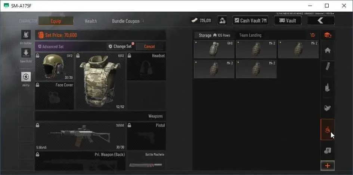
Task: Toggle lock on Headset slot
Action: coord(129,55)
